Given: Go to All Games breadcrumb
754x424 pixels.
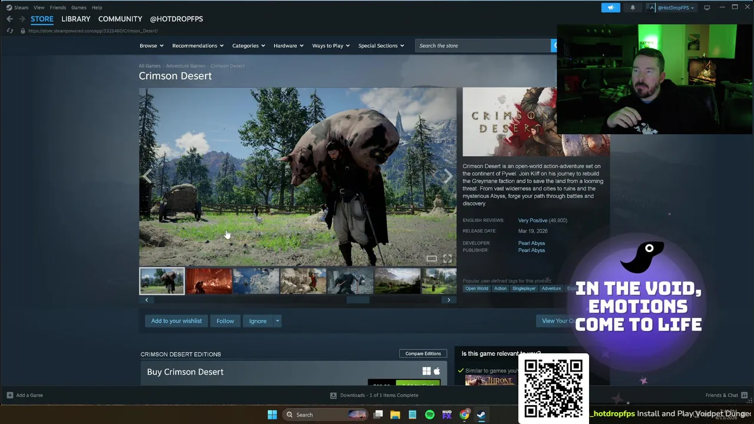Looking at the screenshot, I should pos(150,66).
